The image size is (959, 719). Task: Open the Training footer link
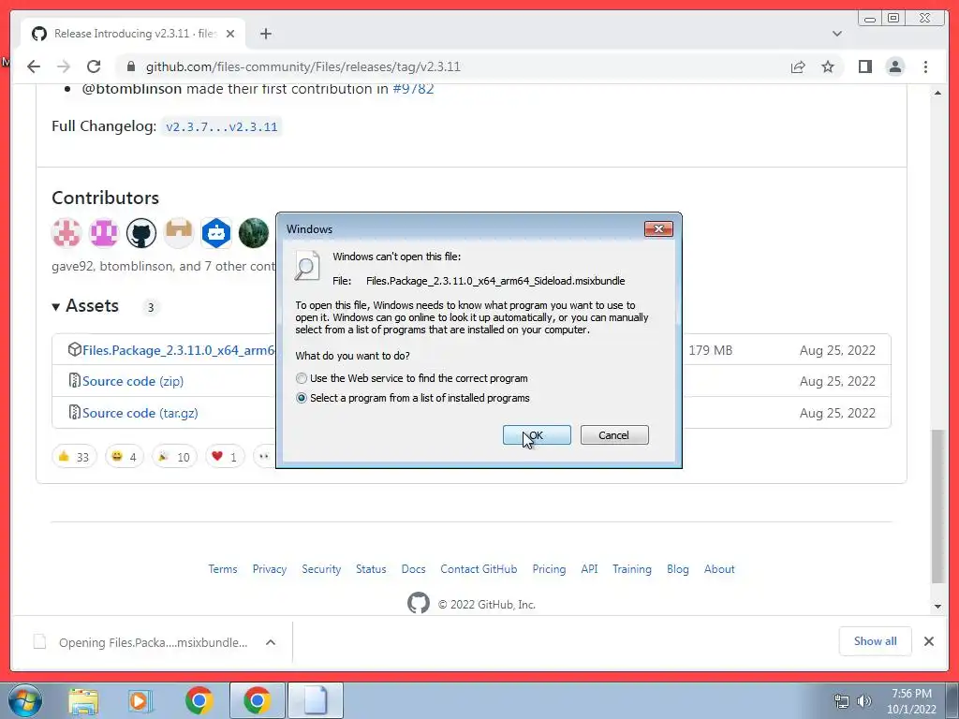pos(632,569)
